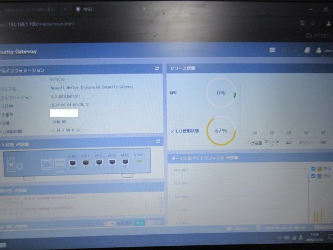Click the console port icon on device diagram

point(47,164)
